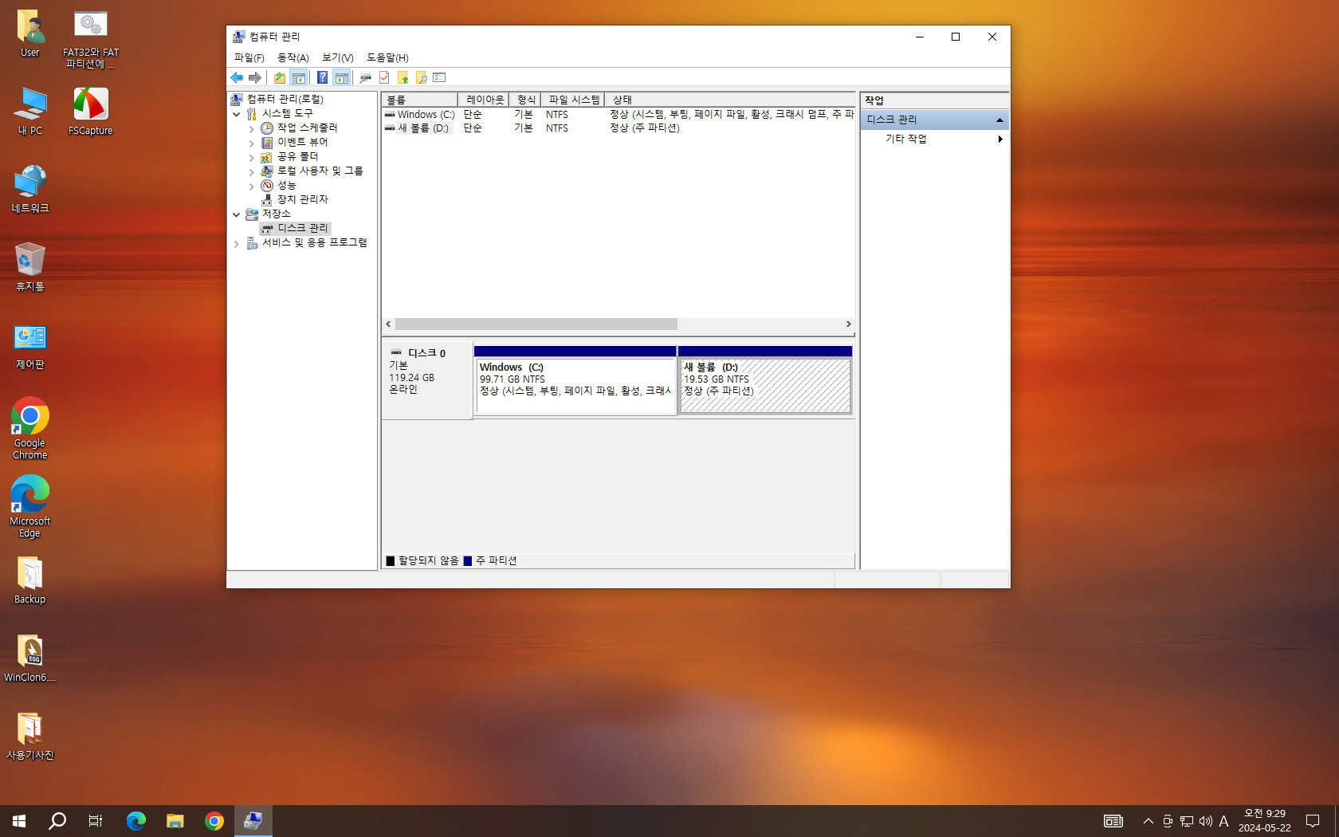
Task: Click the blue Help toolbar icon
Action: pos(322,77)
